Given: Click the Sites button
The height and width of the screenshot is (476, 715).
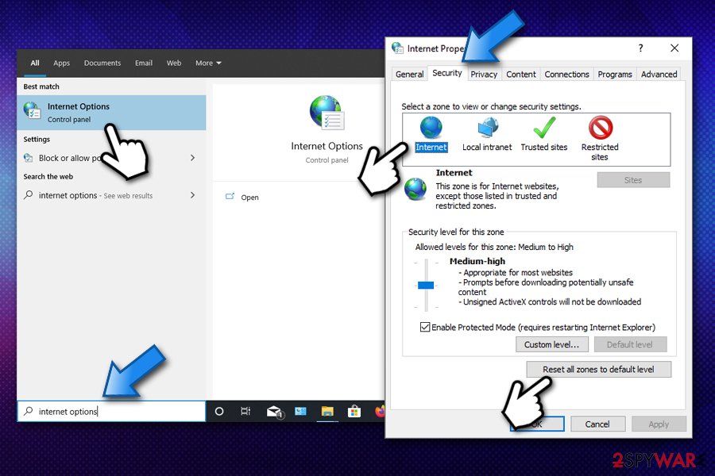Looking at the screenshot, I should tap(633, 180).
